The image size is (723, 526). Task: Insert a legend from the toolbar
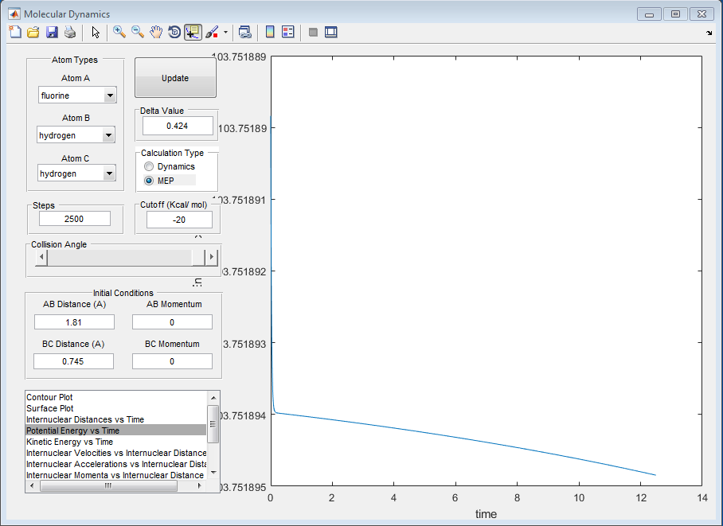pyautogui.click(x=288, y=32)
